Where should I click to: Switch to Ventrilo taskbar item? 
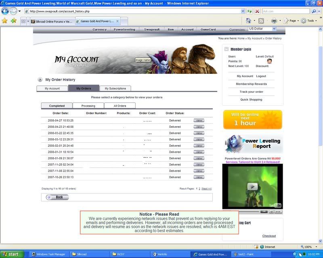170,254
